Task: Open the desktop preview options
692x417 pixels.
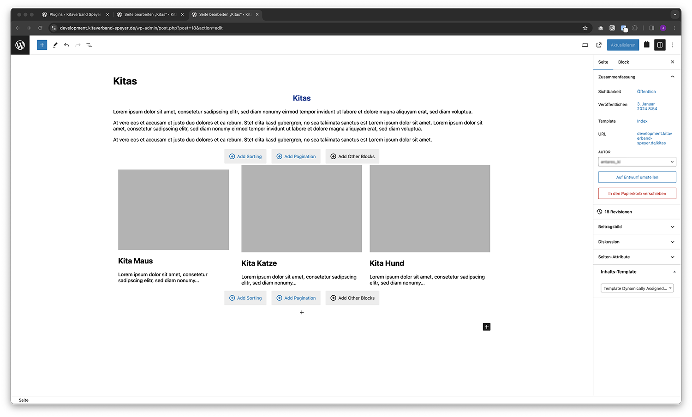Action: point(585,45)
